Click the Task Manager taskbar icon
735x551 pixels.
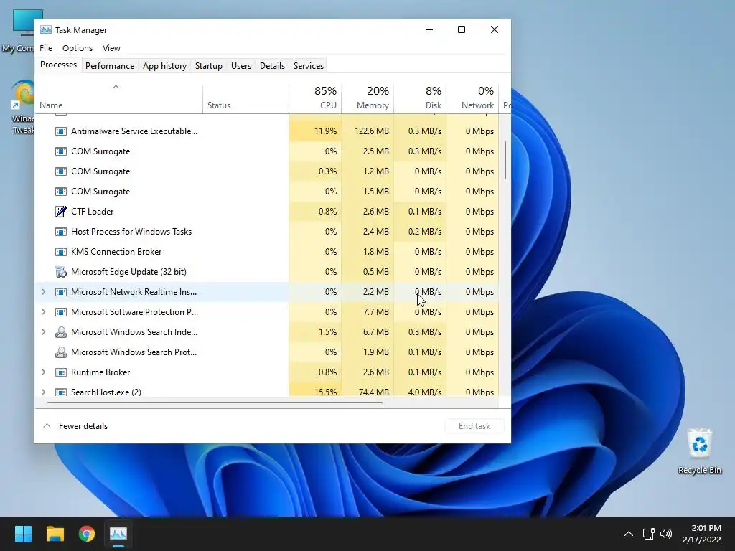tap(118, 534)
